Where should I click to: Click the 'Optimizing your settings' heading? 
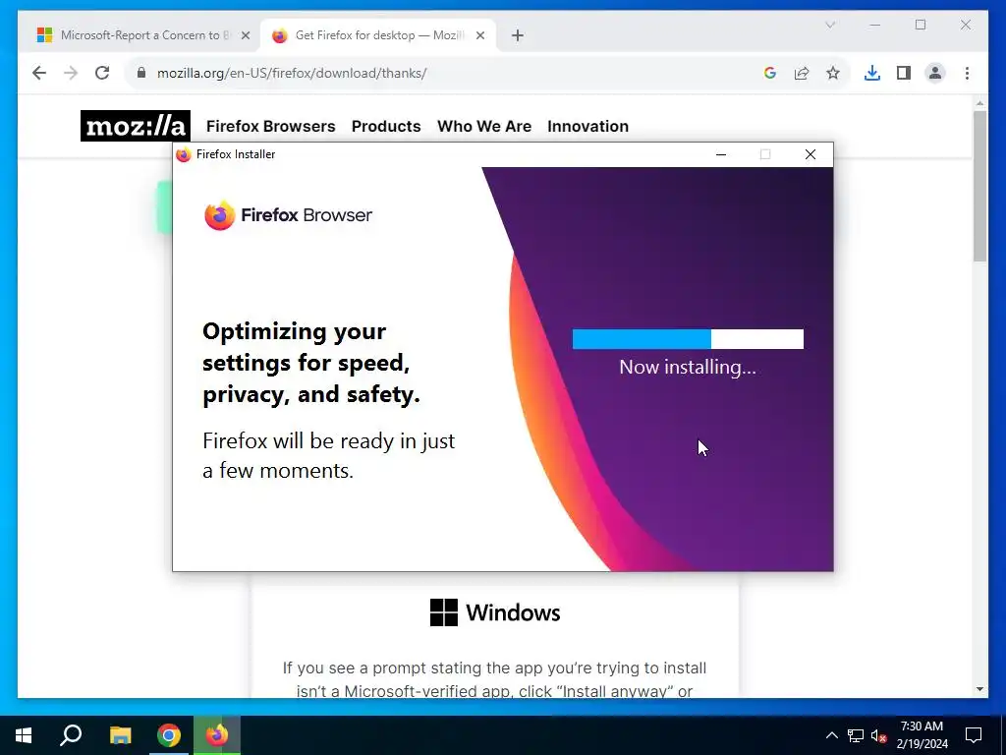[311, 363]
